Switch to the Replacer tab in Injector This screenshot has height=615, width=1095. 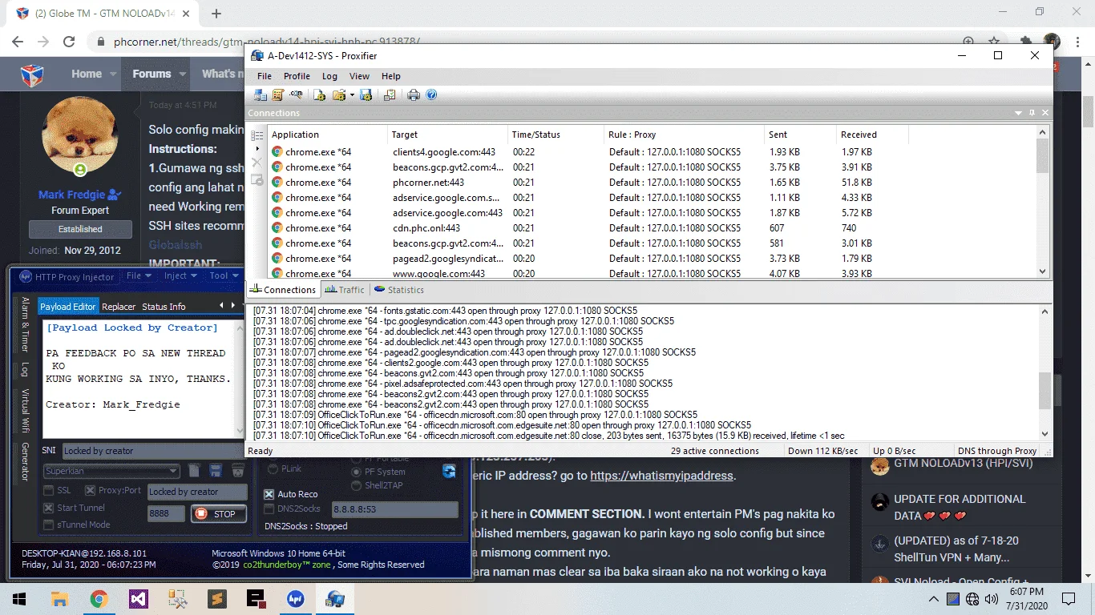click(x=119, y=307)
